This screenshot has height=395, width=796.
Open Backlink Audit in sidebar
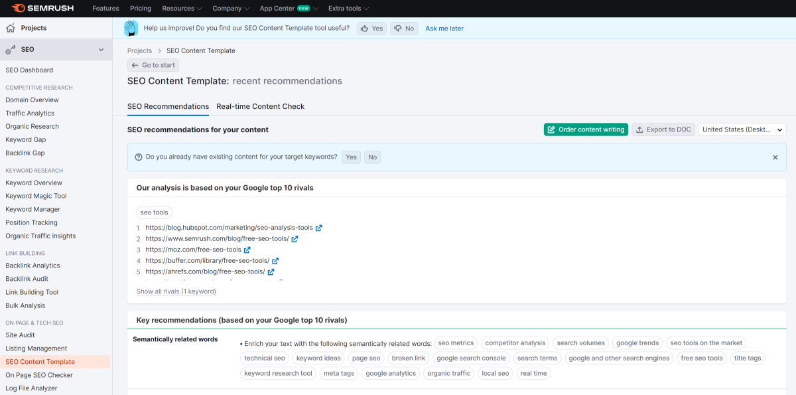(x=27, y=279)
